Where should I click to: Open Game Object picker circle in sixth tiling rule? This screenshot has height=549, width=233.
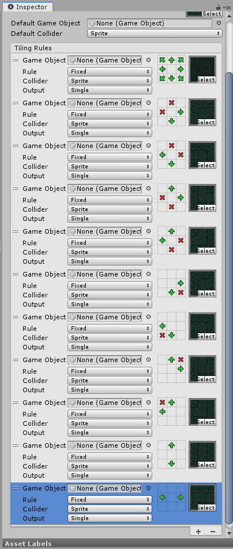(x=148, y=274)
